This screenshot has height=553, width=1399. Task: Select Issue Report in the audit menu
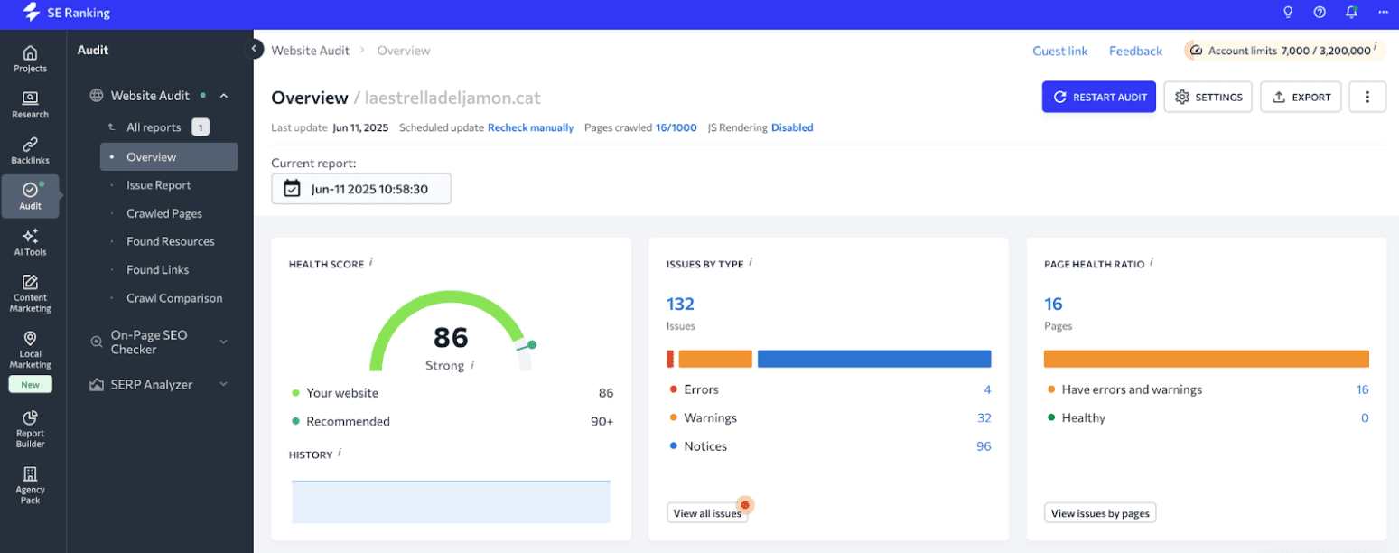159,185
